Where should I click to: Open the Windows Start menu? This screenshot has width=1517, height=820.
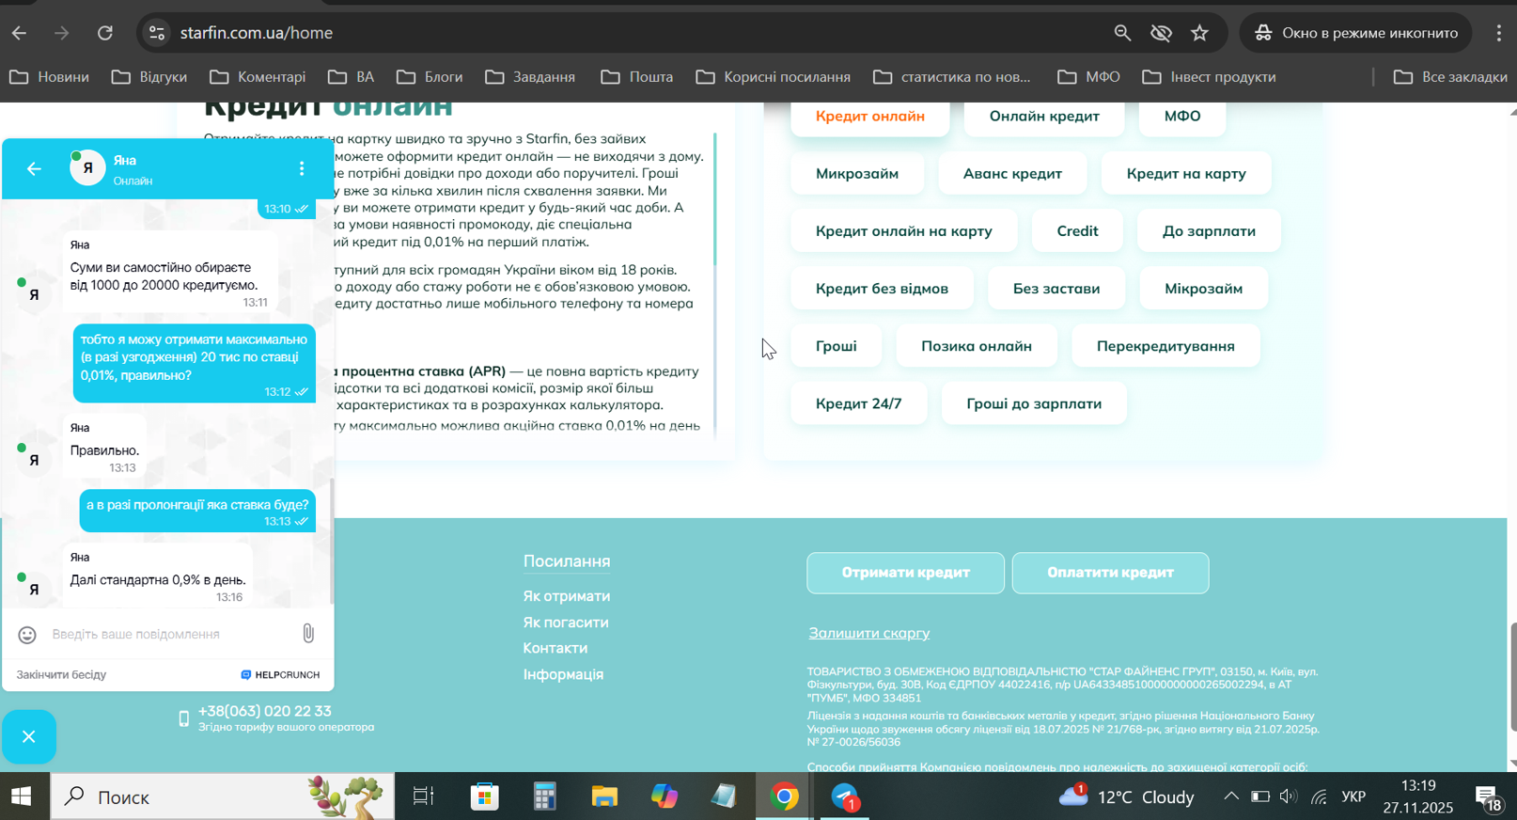pyautogui.click(x=22, y=796)
